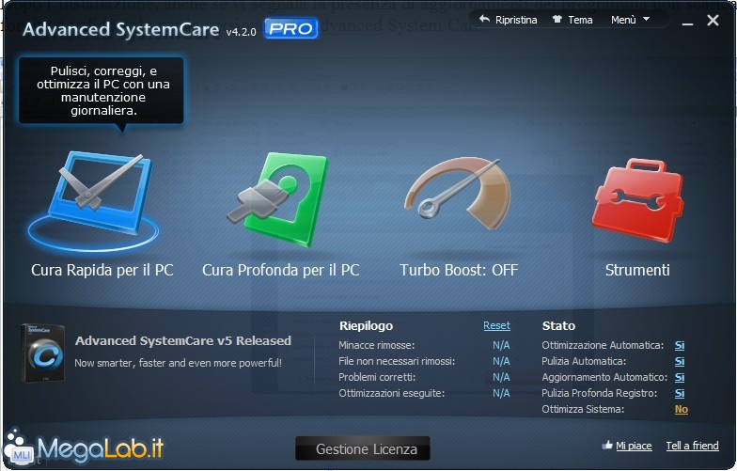The image size is (737, 471).
Task: Toggle Pulizia Automatica Si link
Action: click(680, 361)
